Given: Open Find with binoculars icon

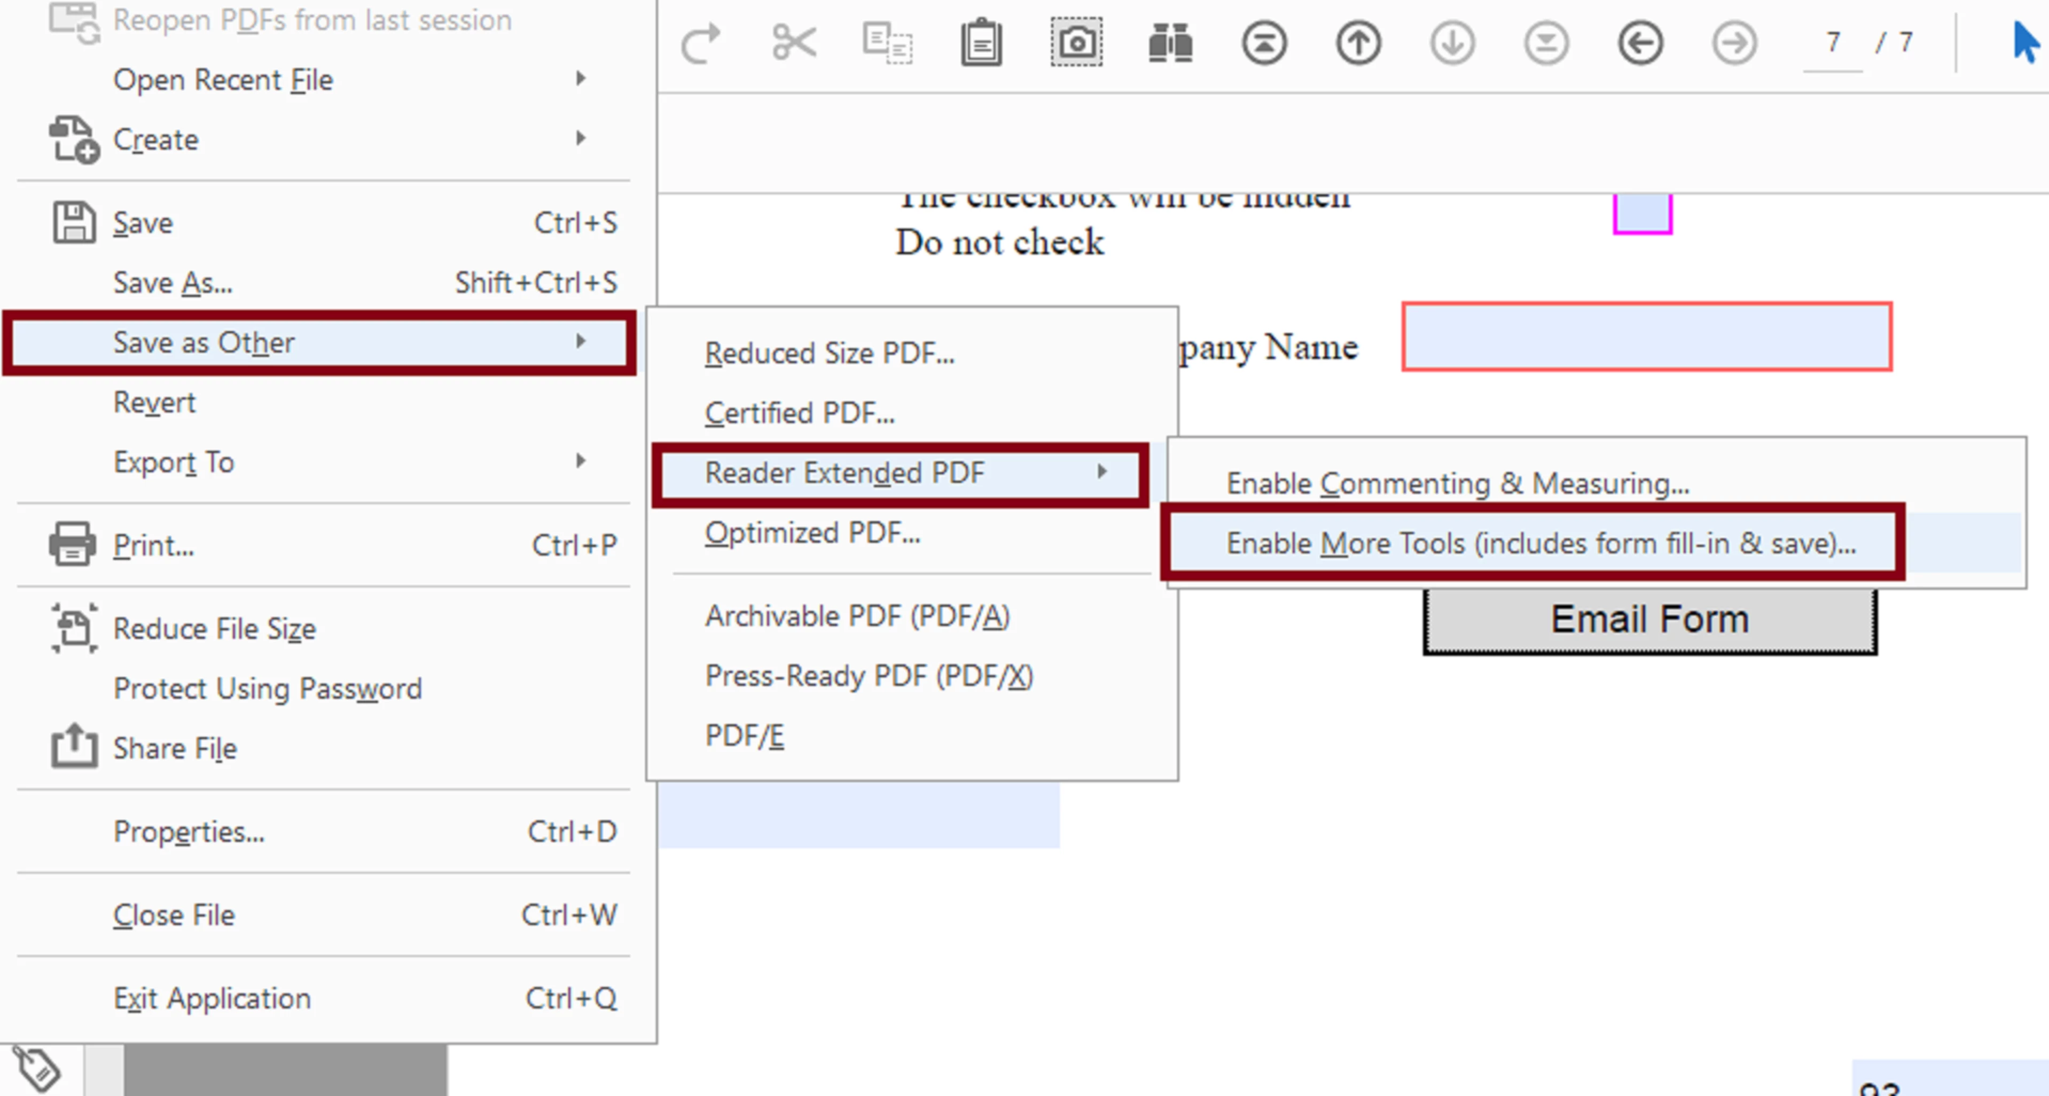Looking at the screenshot, I should (x=1170, y=43).
